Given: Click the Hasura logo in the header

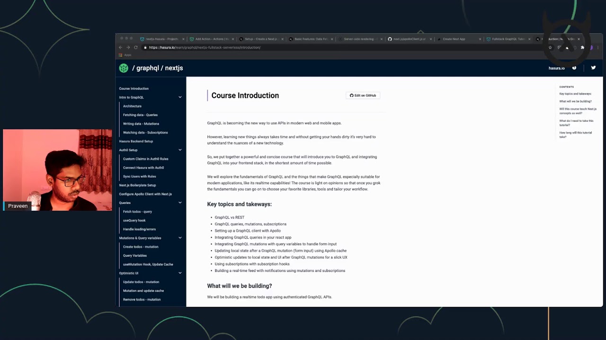Looking at the screenshot, I should (124, 68).
